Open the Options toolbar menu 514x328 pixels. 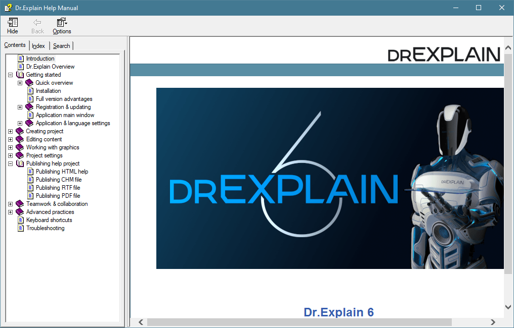coord(62,23)
